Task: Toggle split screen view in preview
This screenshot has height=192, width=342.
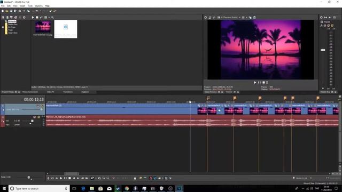Action: 219,18
